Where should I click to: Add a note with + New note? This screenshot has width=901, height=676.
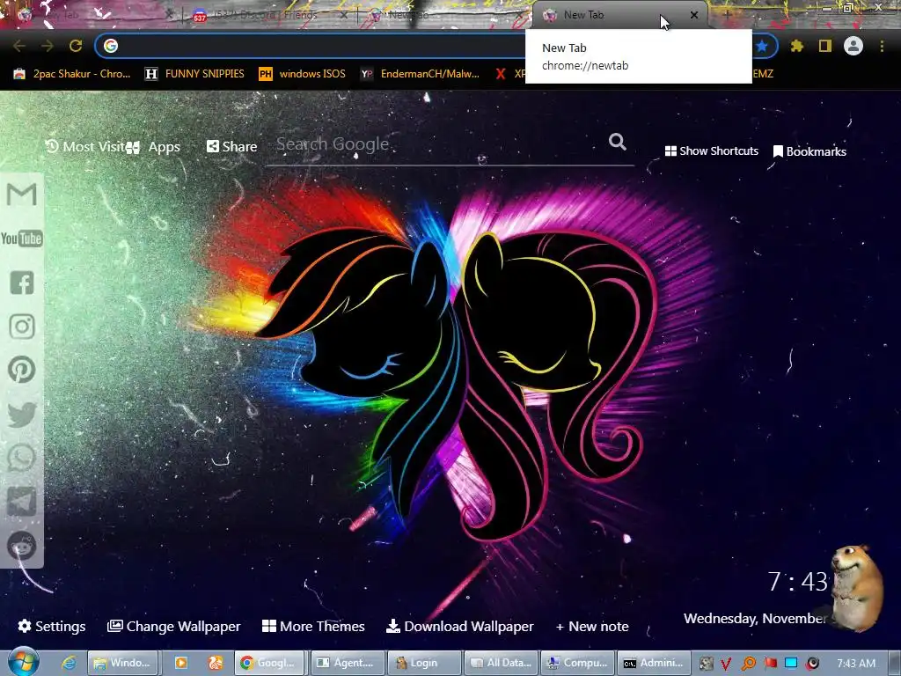click(592, 626)
